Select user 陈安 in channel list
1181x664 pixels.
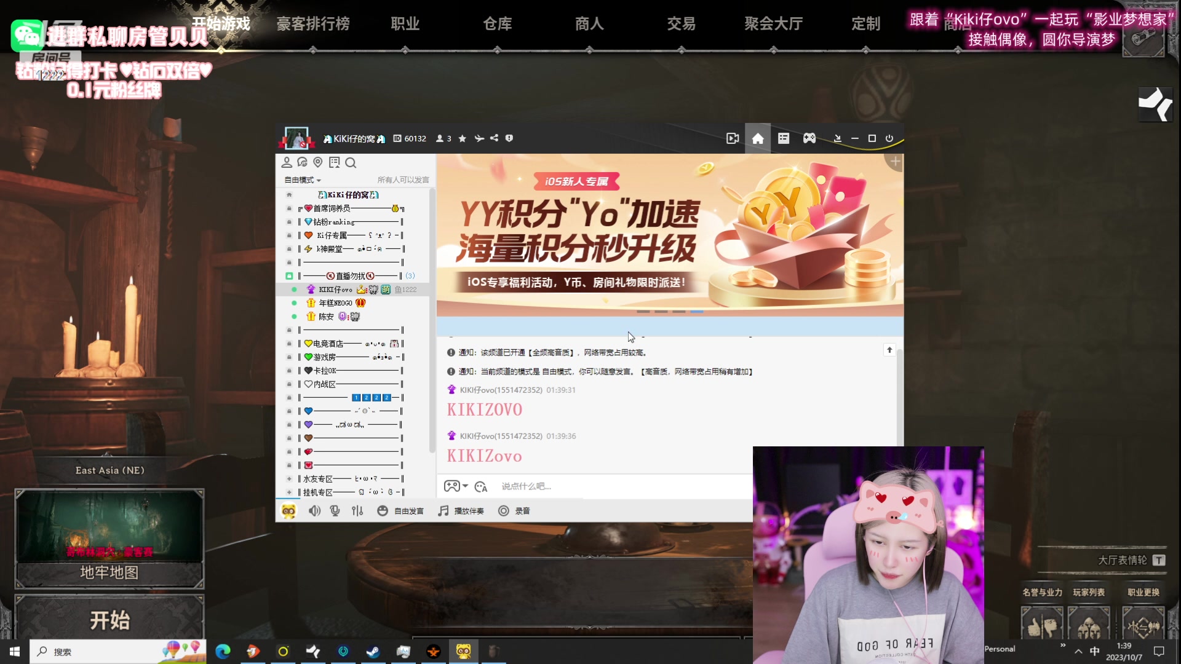coord(353,317)
